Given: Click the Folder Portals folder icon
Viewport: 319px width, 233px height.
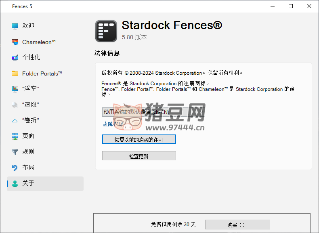Looking at the screenshot, I should [x=15, y=73].
